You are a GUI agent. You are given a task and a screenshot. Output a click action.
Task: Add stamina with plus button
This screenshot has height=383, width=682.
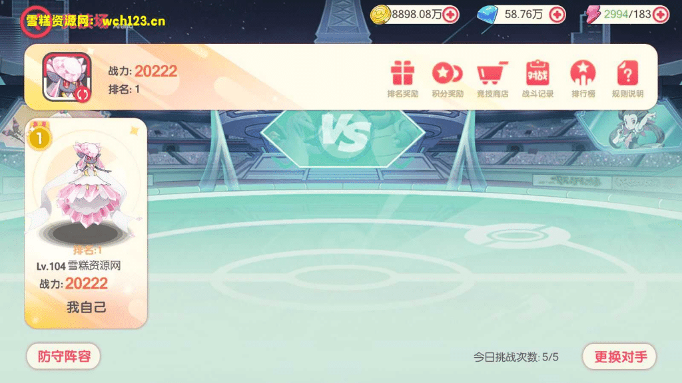[661, 15]
